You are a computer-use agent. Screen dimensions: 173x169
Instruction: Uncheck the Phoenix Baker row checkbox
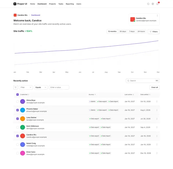[17, 110]
